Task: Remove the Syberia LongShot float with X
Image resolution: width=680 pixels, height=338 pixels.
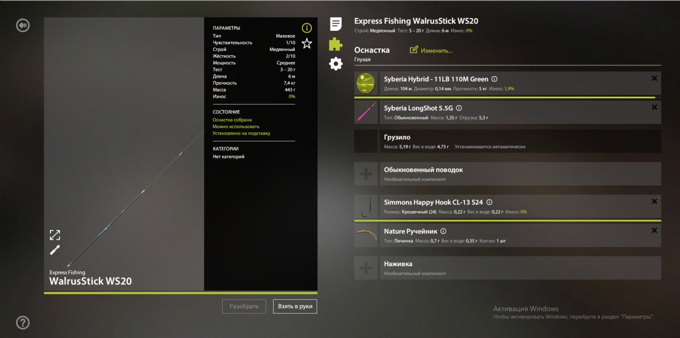Action: (x=654, y=107)
